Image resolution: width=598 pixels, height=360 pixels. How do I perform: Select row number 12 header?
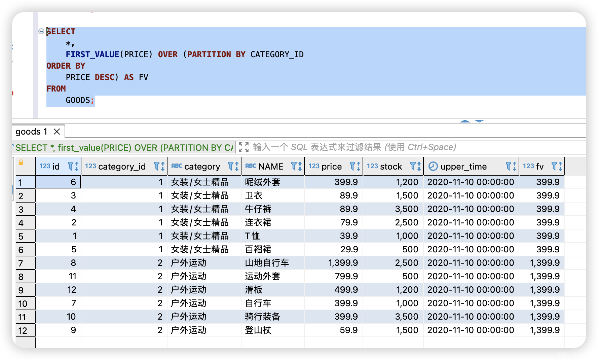25,330
